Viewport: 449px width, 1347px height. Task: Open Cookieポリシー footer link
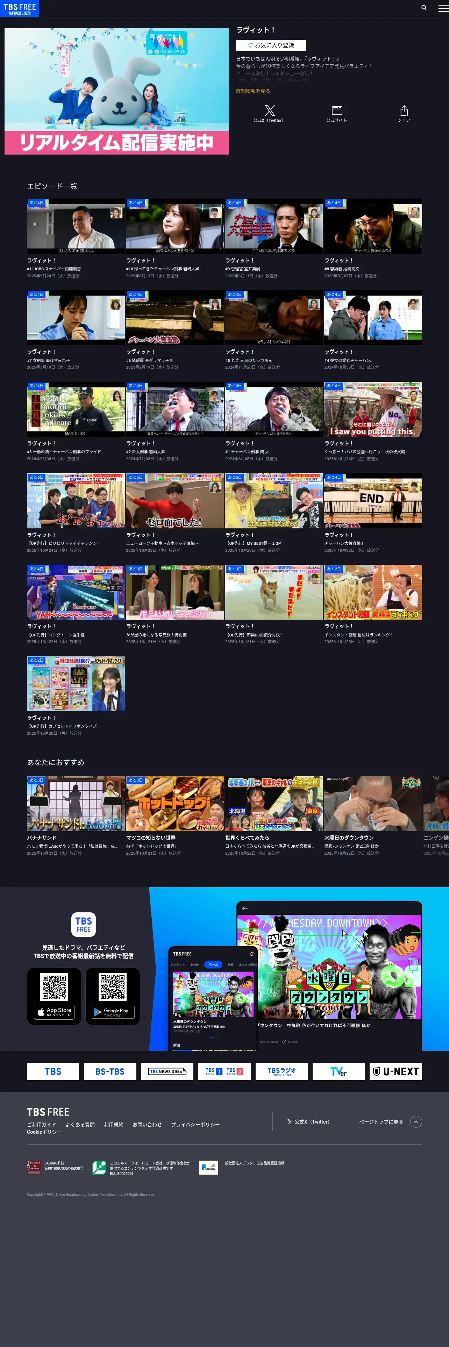[44, 1132]
